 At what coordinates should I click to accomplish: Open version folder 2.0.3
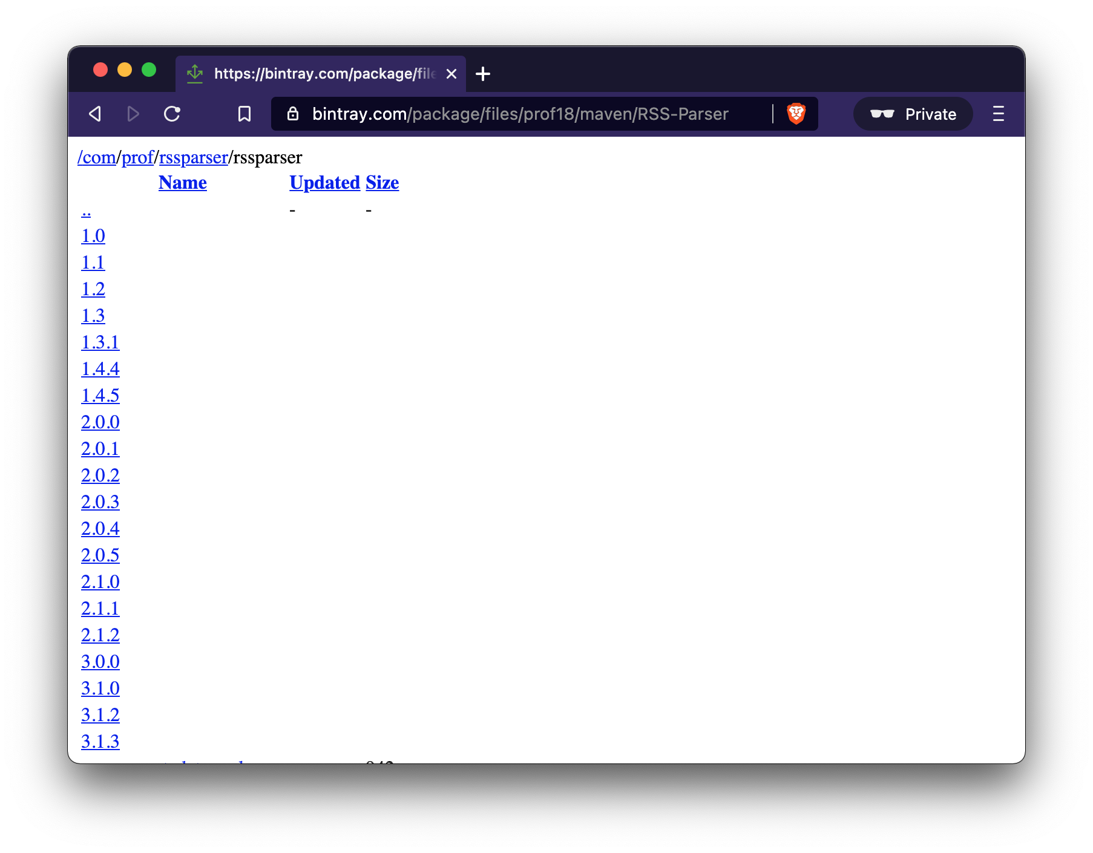(x=100, y=502)
